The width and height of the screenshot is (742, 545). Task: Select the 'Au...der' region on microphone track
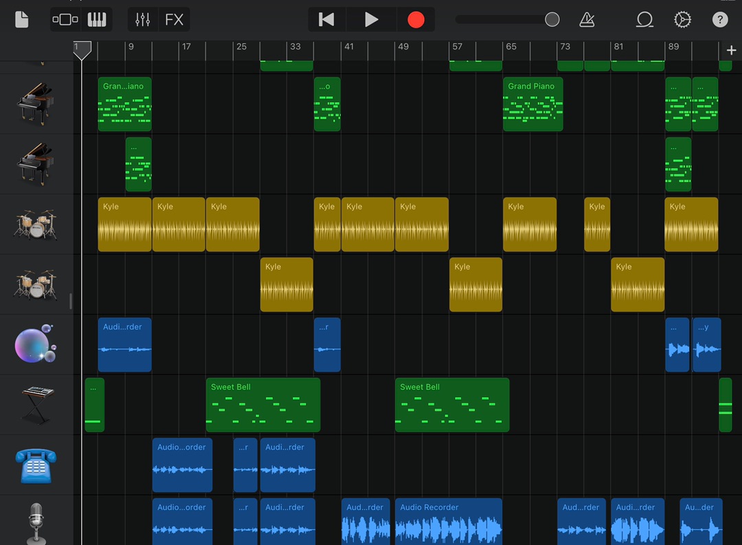[x=701, y=522]
